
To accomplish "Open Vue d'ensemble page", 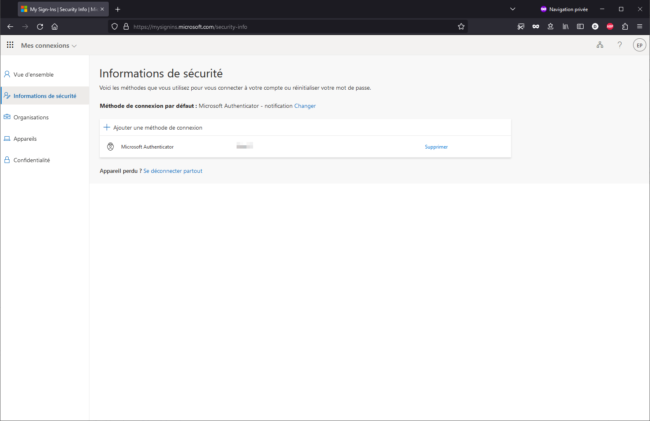I will (33, 74).
